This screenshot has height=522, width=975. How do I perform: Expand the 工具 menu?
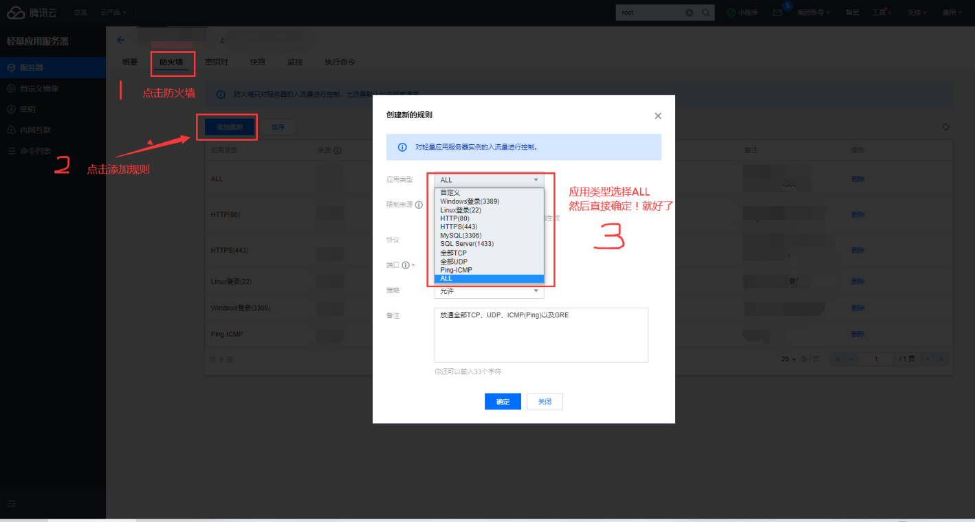881,12
